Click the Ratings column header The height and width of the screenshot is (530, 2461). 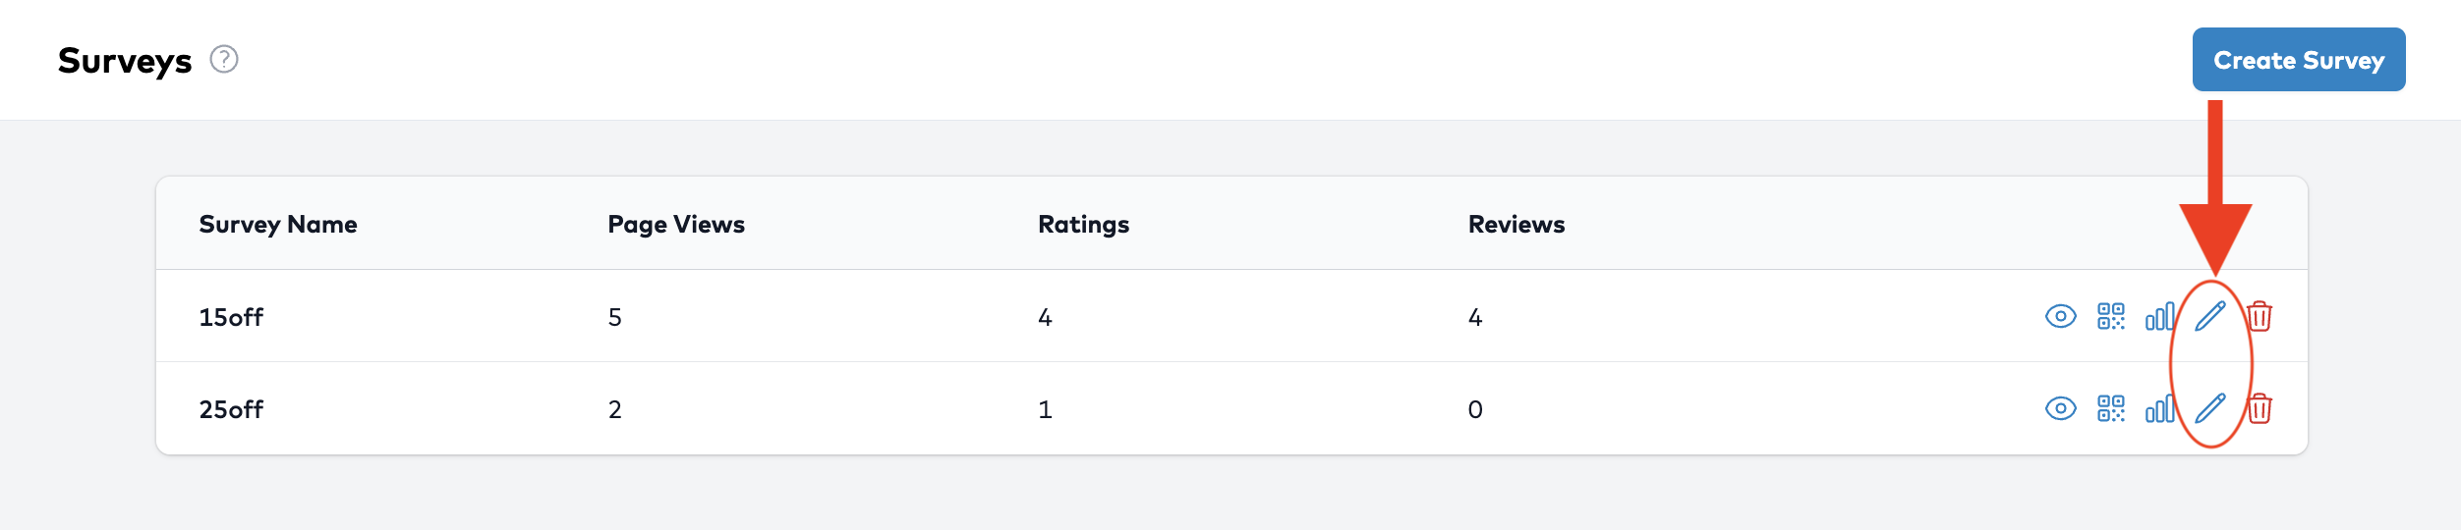1083,225
